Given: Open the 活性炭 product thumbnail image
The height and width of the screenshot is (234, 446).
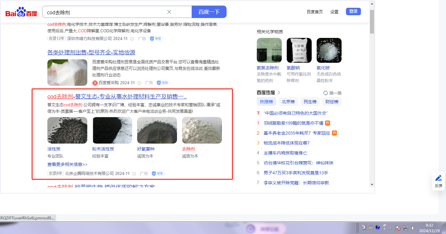Looking at the screenshot, I should 67,130.
